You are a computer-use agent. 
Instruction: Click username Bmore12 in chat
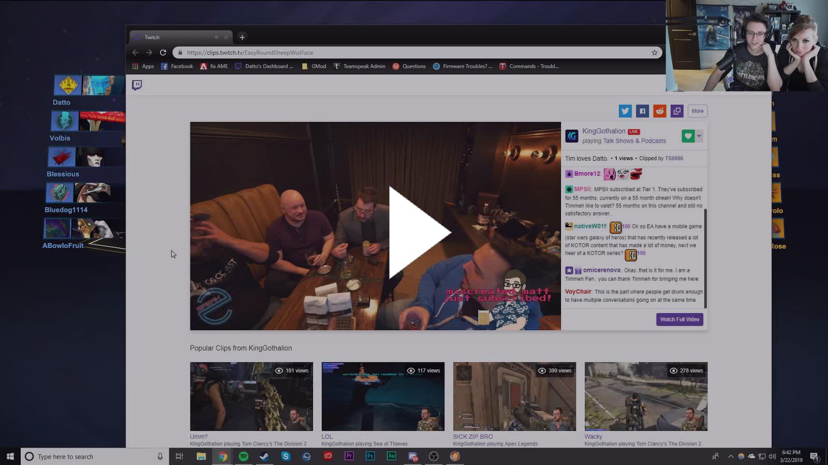click(587, 174)
